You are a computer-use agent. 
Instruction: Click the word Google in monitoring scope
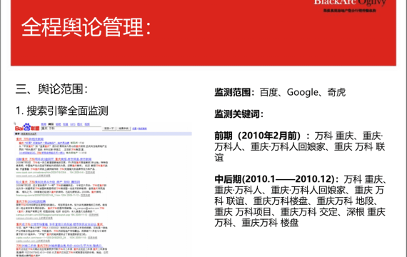(x=303, y=92)
